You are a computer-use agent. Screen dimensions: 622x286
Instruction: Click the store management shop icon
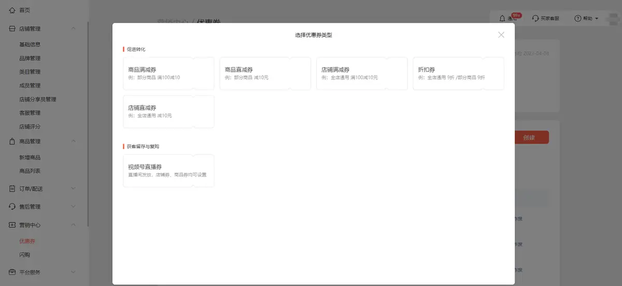click(12, 29)
